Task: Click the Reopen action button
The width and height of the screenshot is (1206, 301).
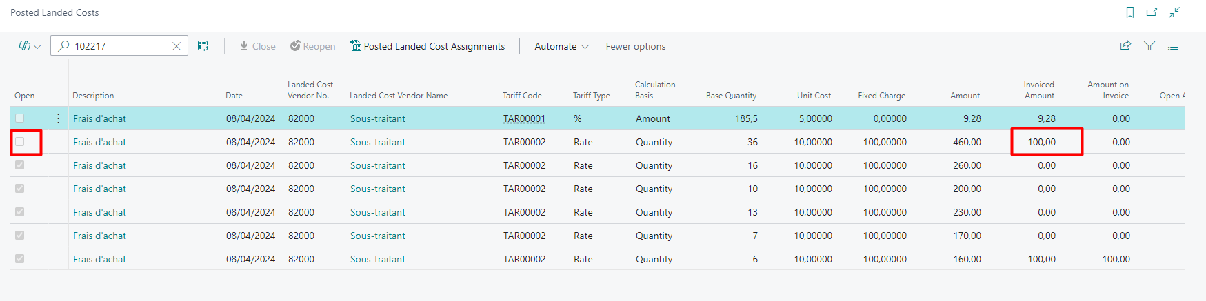Action: [x=312, y=46]
